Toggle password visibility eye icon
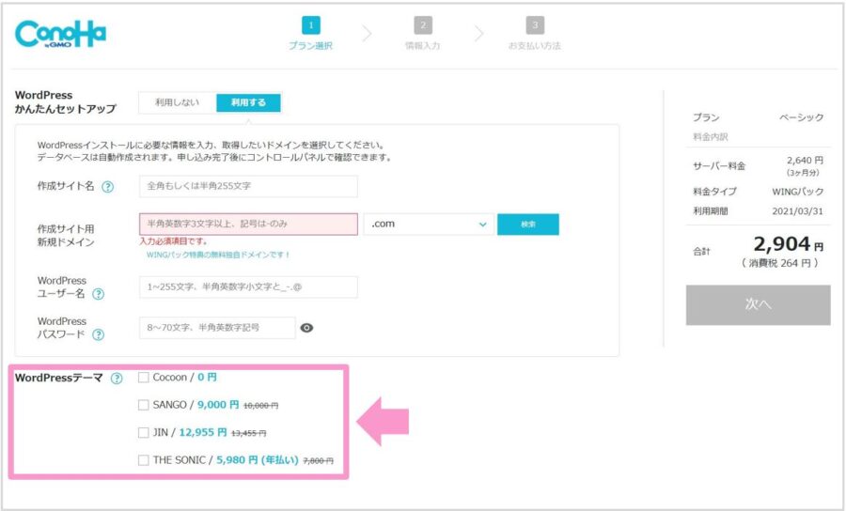 (306, 328)
